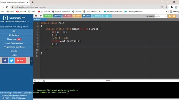Fold the class block at line 2
This screenshot has width=179, height=100.
point(39,26)
